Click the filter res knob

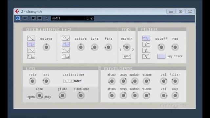click(x=175, y=47)
